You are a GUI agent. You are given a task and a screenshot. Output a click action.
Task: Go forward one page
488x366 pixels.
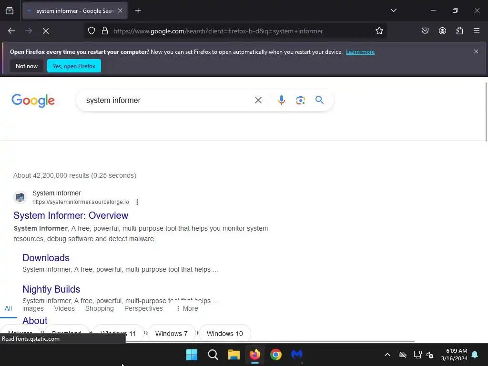point(29,31)
